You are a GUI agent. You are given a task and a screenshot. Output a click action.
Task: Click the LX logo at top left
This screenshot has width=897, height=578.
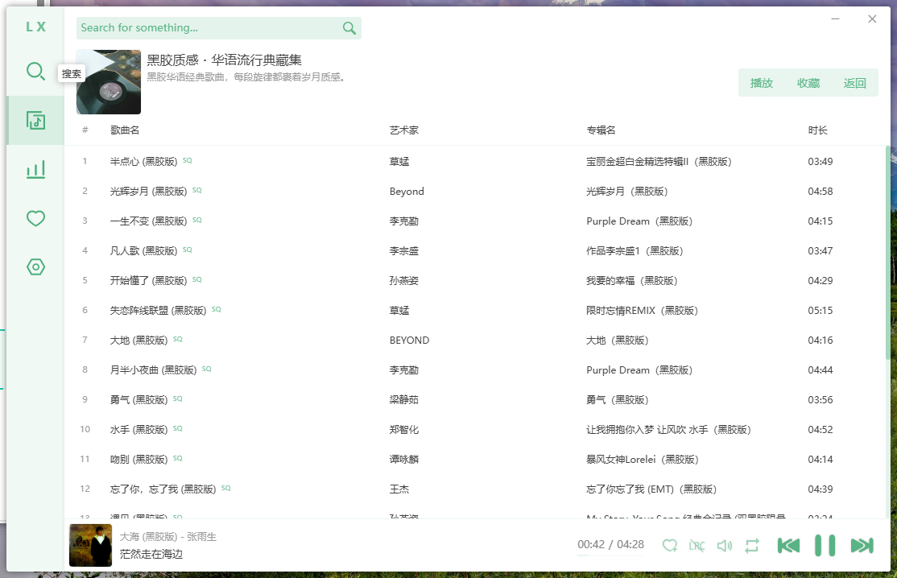click(35, 27)
